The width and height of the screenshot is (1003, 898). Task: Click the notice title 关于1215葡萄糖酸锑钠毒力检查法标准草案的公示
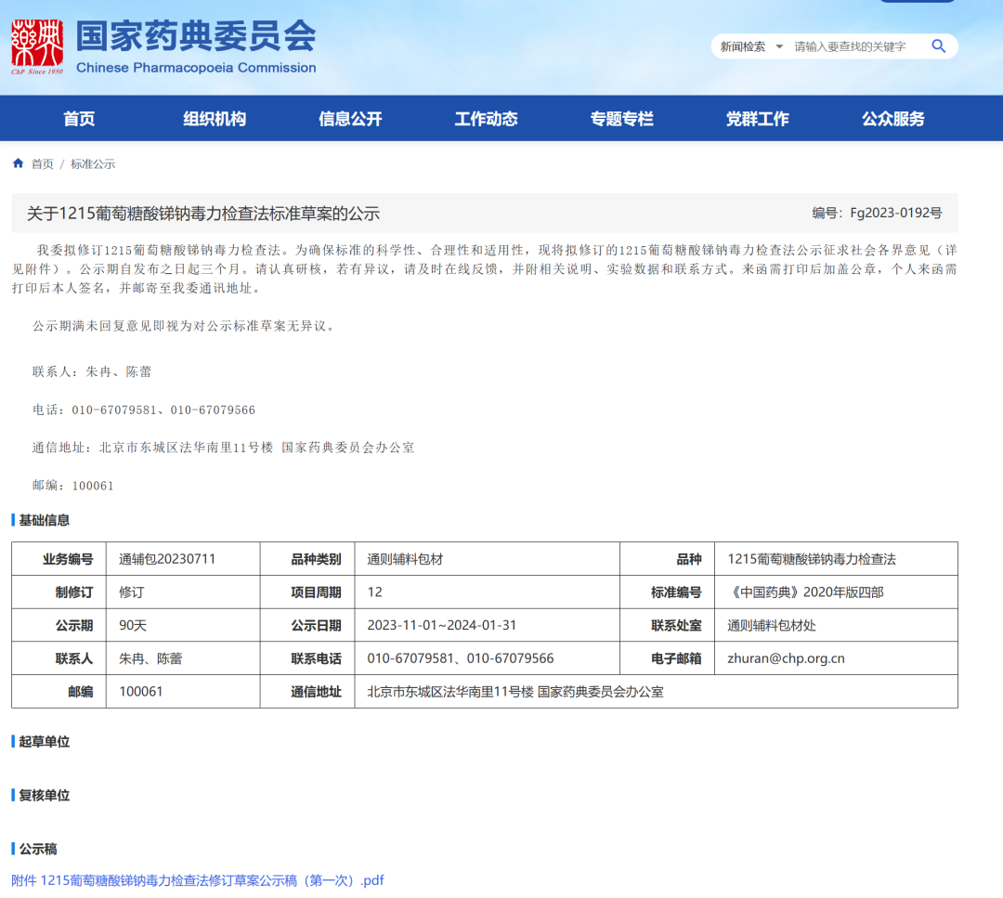pyautogui.click(x=203, y=213)
